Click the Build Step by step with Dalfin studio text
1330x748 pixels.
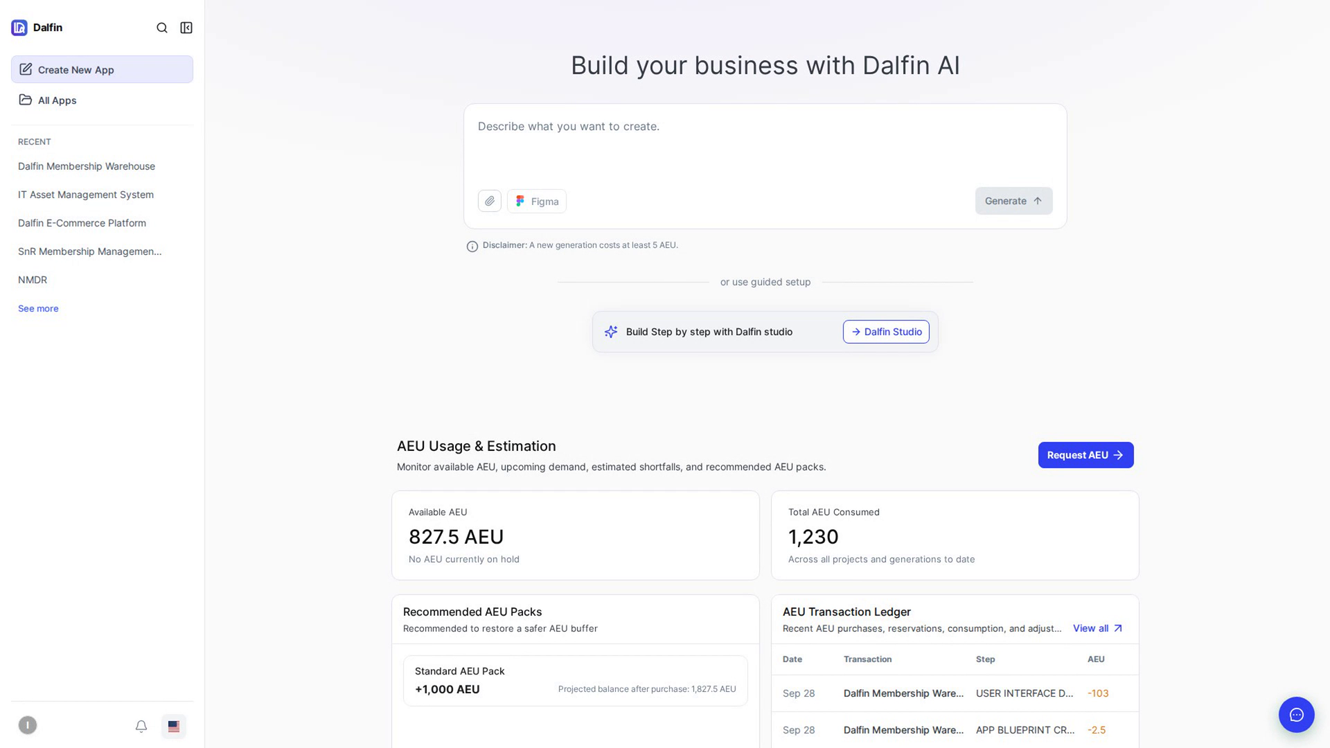click(709, 332)
